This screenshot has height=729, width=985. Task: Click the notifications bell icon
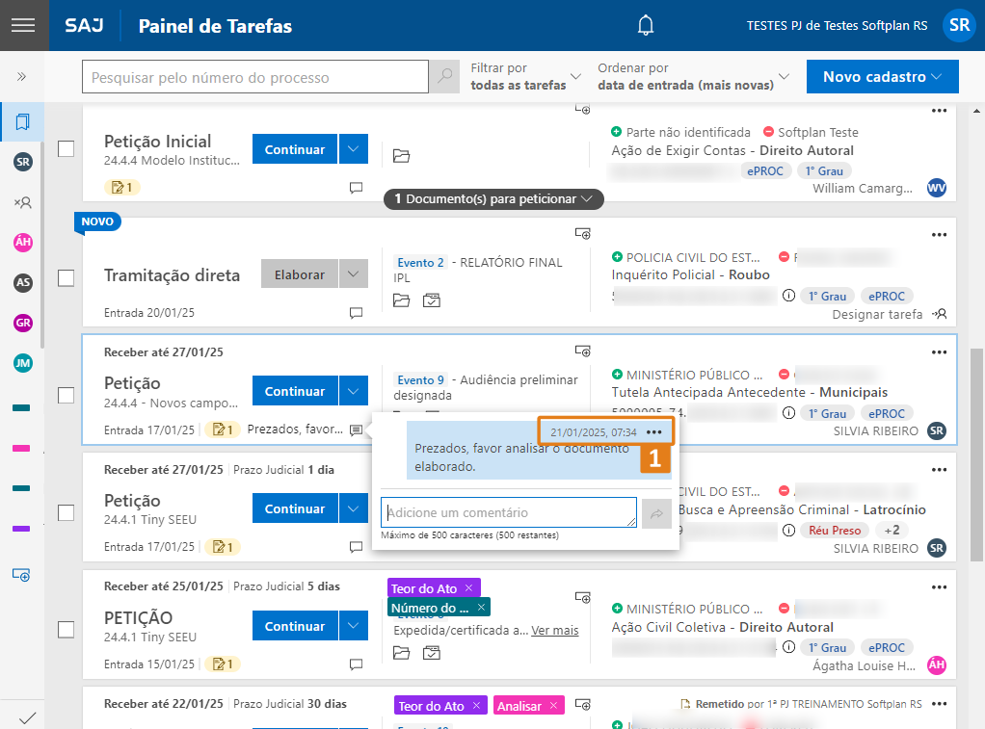coord(646,26)
